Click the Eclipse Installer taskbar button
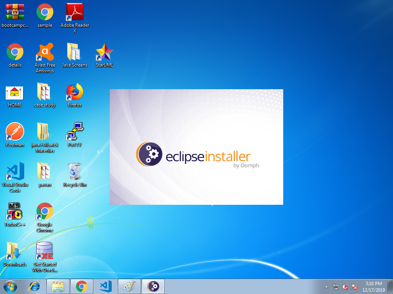Image resolution: width=393 pixels, height=294 pixels. pyautogui.click(x=153, y=286)
